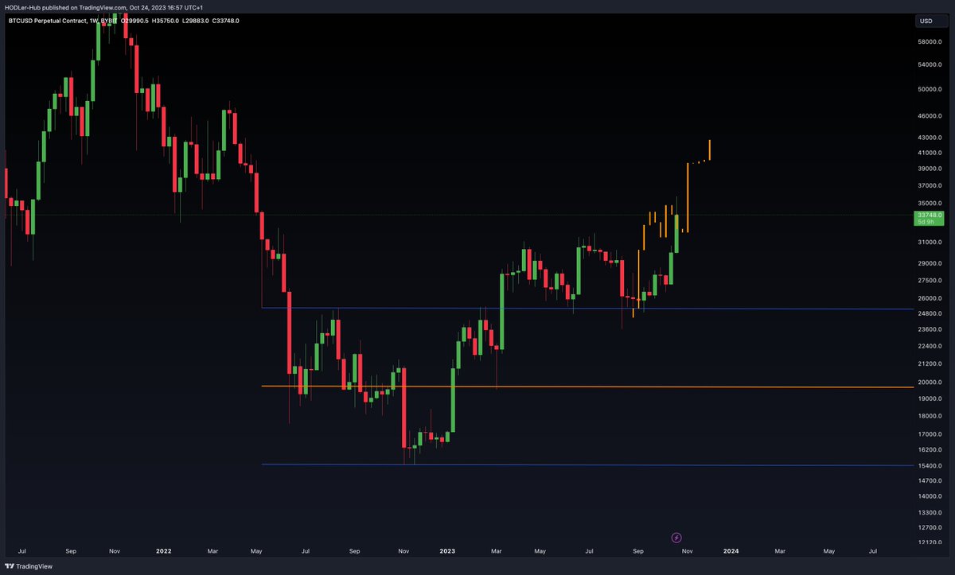Click the 20000.0 price axis label
The image size is (955, 575).
click(x=930, y=382)
